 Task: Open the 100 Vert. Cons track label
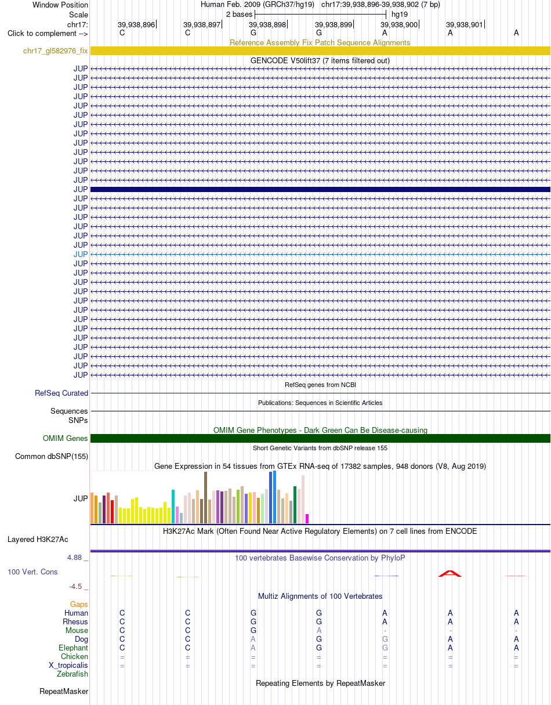tap(32, 572)
